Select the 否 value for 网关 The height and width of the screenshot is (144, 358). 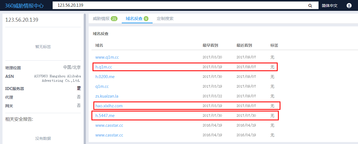79,106
